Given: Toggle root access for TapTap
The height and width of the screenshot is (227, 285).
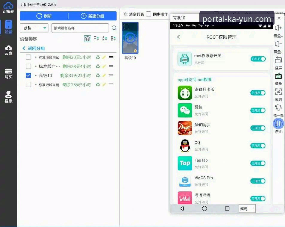Looking at the screenshot, I should click(x=258, y=163).
